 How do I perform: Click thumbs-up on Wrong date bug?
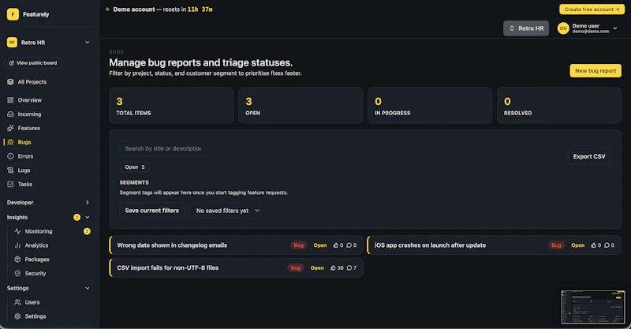coord(336,245)
